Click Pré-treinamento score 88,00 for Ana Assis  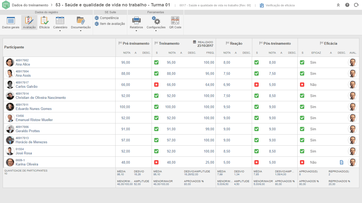click(x=126, y=73)
